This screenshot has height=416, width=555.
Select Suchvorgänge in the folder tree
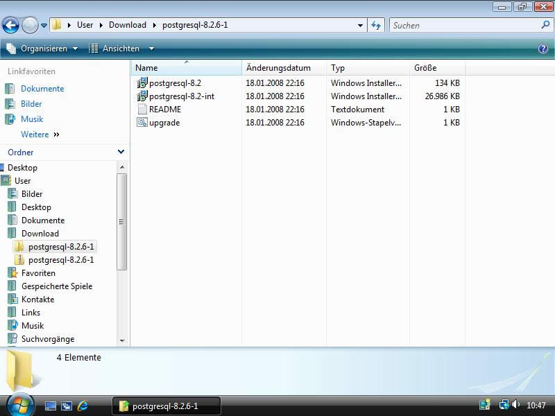coord(48,339)
